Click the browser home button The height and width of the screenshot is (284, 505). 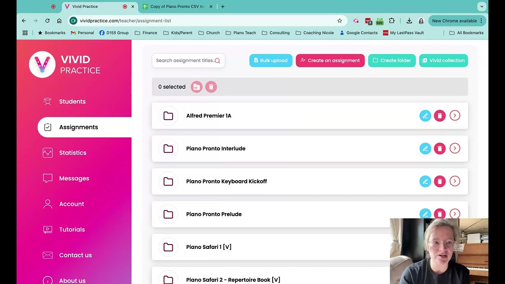(x=59, y=21)
